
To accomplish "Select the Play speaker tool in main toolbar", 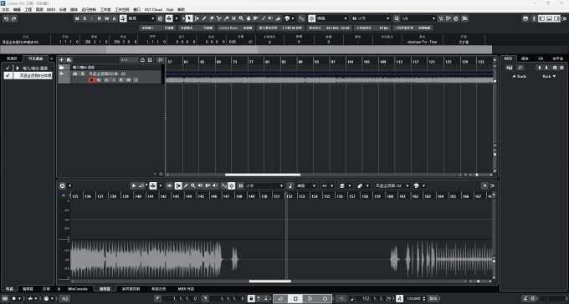I will (x=271, y=18).
